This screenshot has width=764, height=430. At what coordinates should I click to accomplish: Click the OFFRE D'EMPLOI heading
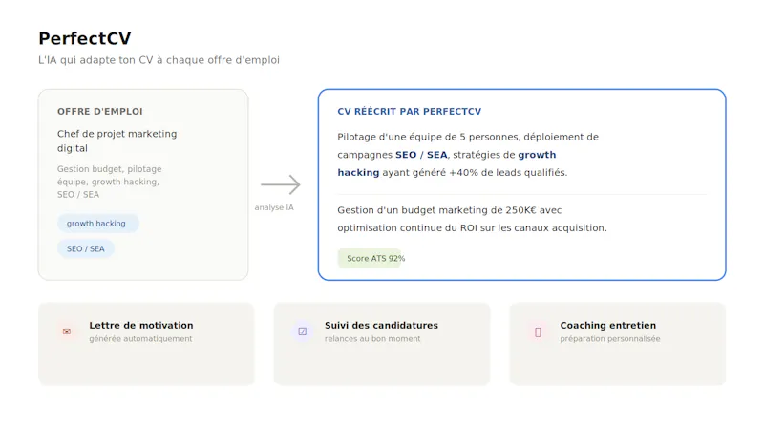tap(100, 111)
